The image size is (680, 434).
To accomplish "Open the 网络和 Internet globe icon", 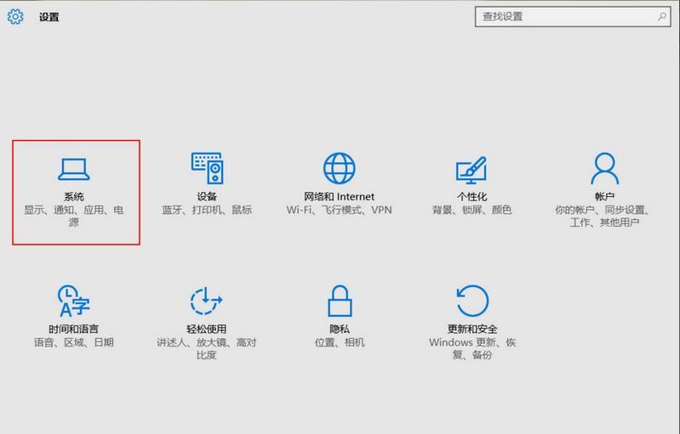I will pos(339,168).
